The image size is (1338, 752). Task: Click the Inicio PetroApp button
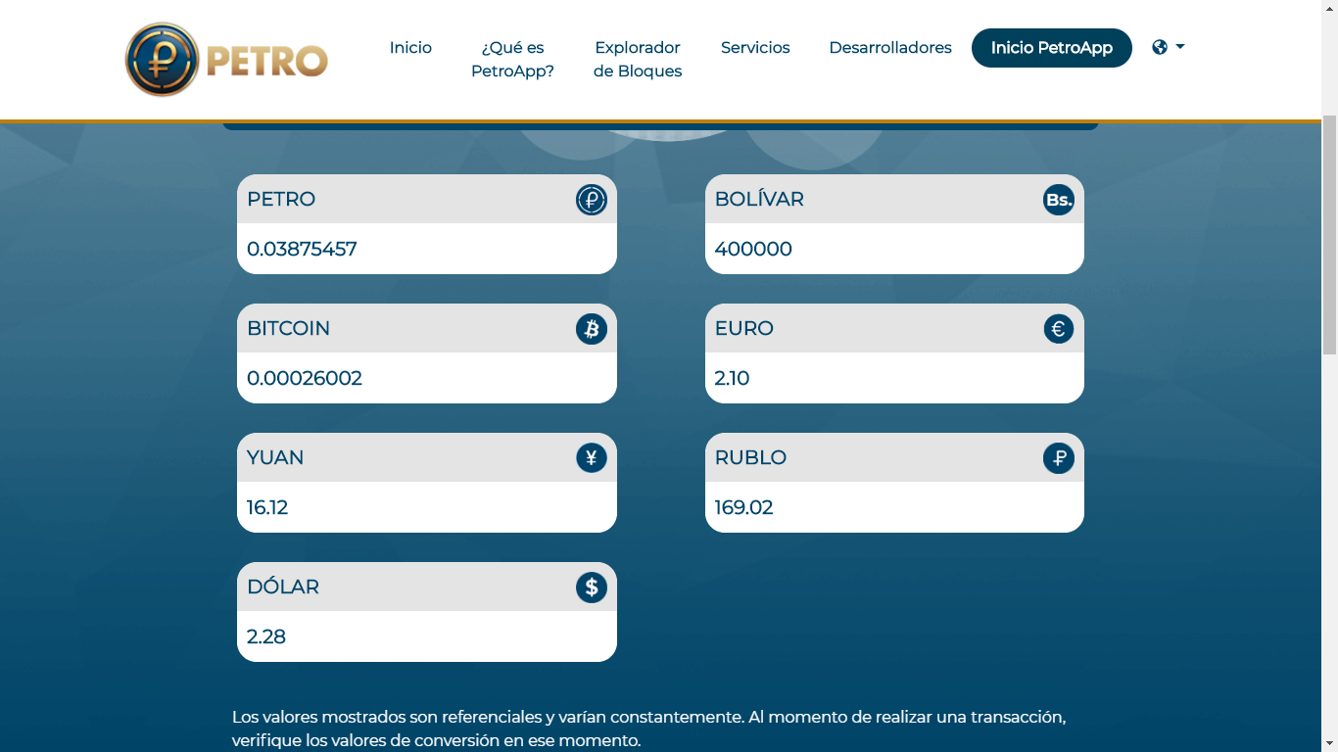pyautogui.click(x=1052, y=48)
